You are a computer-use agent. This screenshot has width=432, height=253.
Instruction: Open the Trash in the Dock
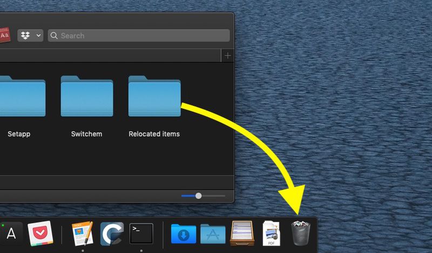[x=301, y=233]
